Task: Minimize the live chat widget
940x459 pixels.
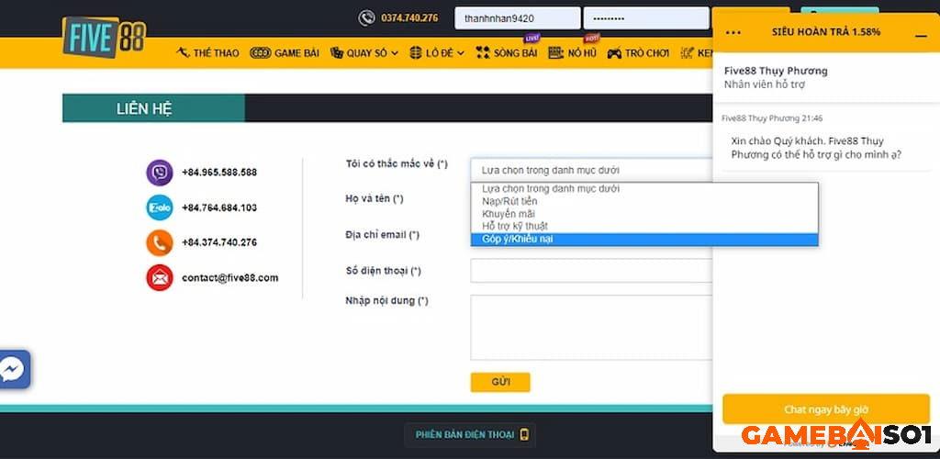Action: [x=921, y=33]
